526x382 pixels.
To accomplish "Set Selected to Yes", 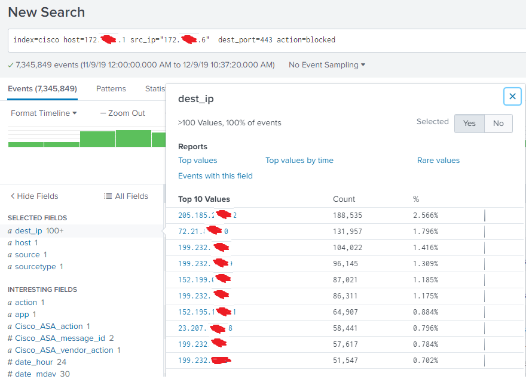I will pos(469,123).
